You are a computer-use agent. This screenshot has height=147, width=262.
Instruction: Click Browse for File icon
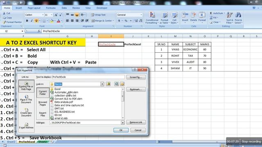(122, 84)
